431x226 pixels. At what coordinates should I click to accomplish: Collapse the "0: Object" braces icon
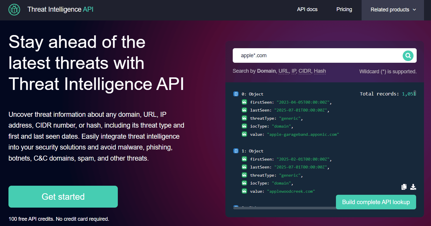click(x=236, y=94)
